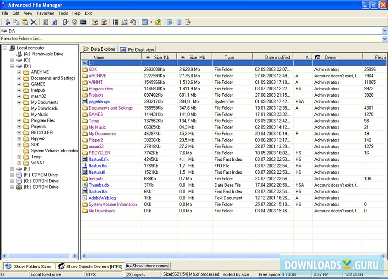
Task: Open the Favorites menu
Action: 45,13
